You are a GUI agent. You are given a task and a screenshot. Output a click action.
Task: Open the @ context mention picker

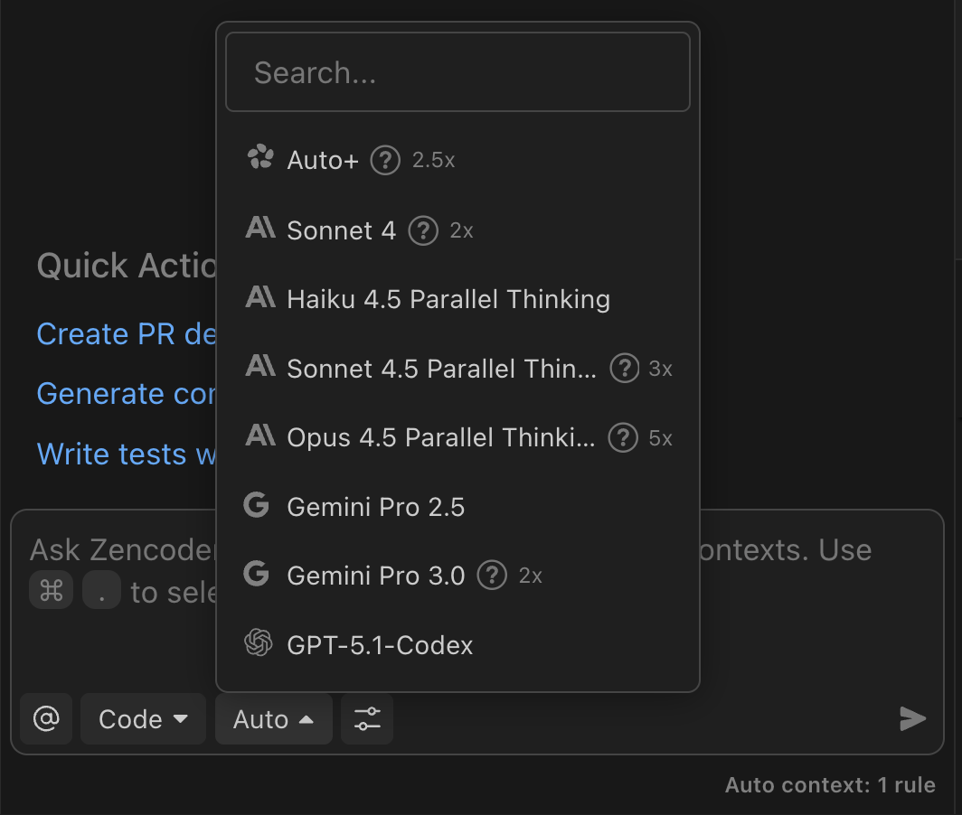(46, 719)
